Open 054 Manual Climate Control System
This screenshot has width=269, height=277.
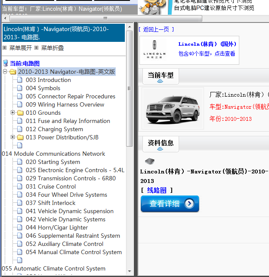74,252
